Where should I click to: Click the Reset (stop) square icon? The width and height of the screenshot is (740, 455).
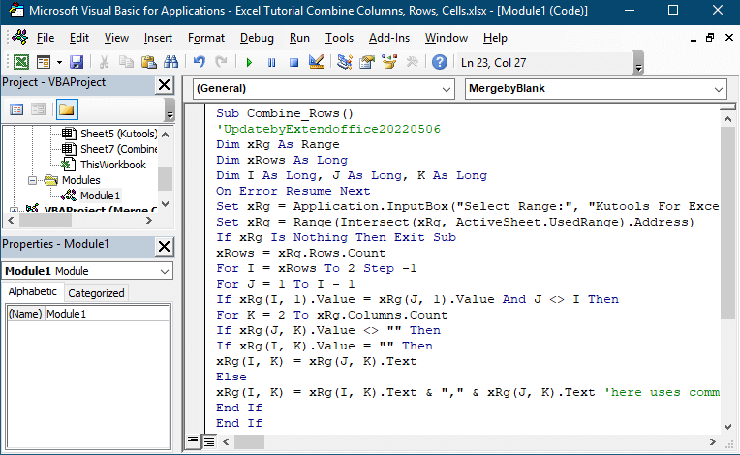point(293,62)
